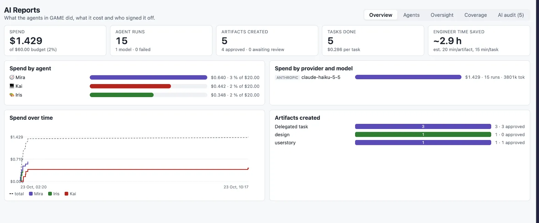The image size is (539, 223).
Task: Click '$0.640 · 3 % of $20.00' text
Action: coord(235,78)
